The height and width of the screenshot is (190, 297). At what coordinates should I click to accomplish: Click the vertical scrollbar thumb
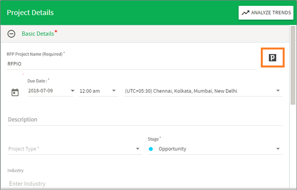293,65
